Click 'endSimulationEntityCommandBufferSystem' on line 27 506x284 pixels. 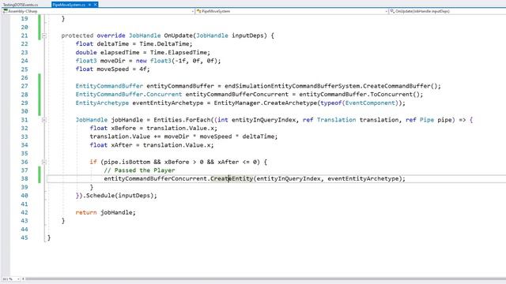click(292, 86)
